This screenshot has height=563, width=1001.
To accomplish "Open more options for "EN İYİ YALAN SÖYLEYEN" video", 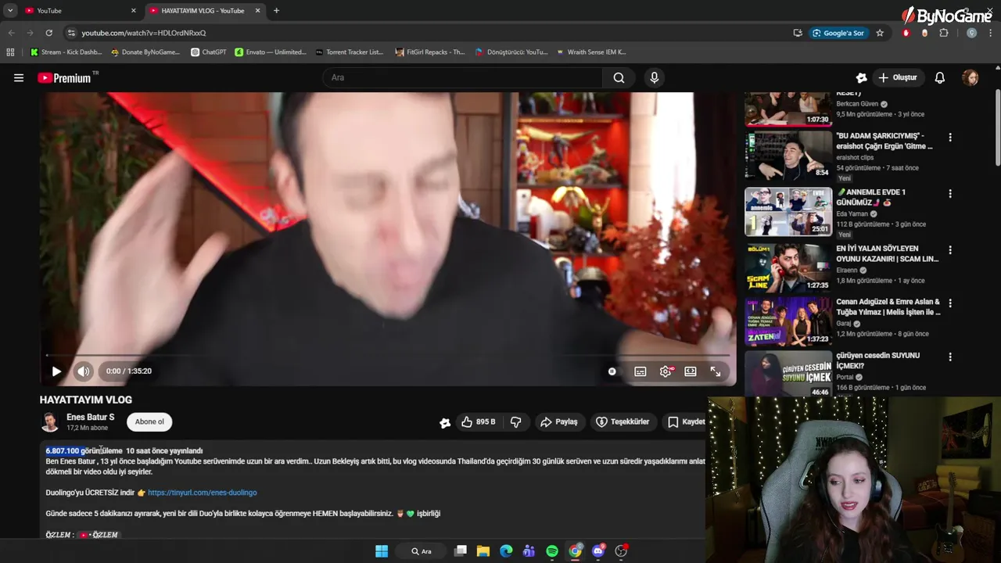I will tap(950, 250).
